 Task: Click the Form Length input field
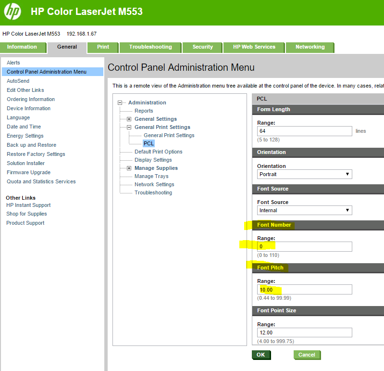tap(304, 131)
